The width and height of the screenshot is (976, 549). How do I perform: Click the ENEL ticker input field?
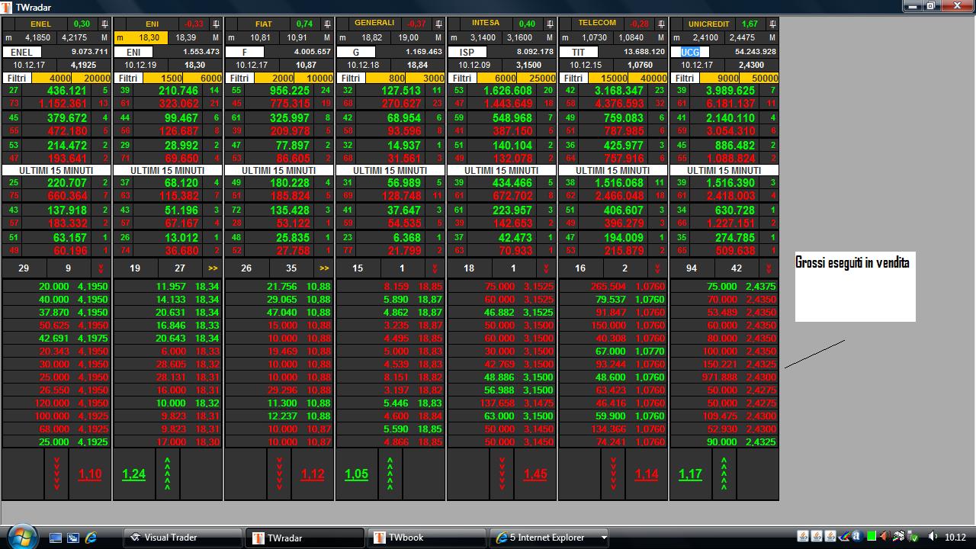22,52
